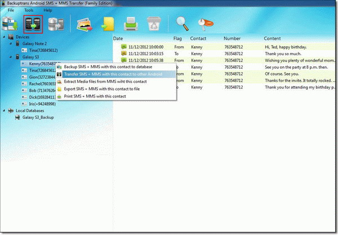Select Bob contact in tree
The image size is (338, 235).
click(42, 91)
